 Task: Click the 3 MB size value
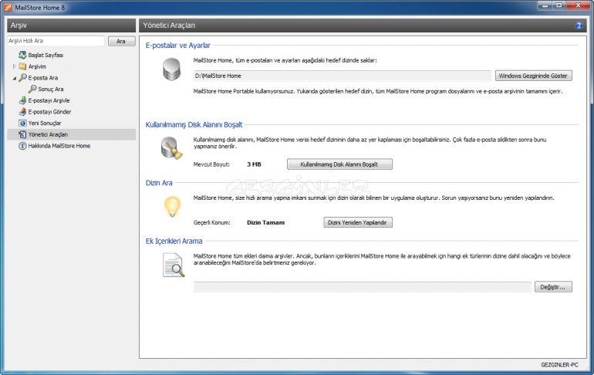(255, 164)
